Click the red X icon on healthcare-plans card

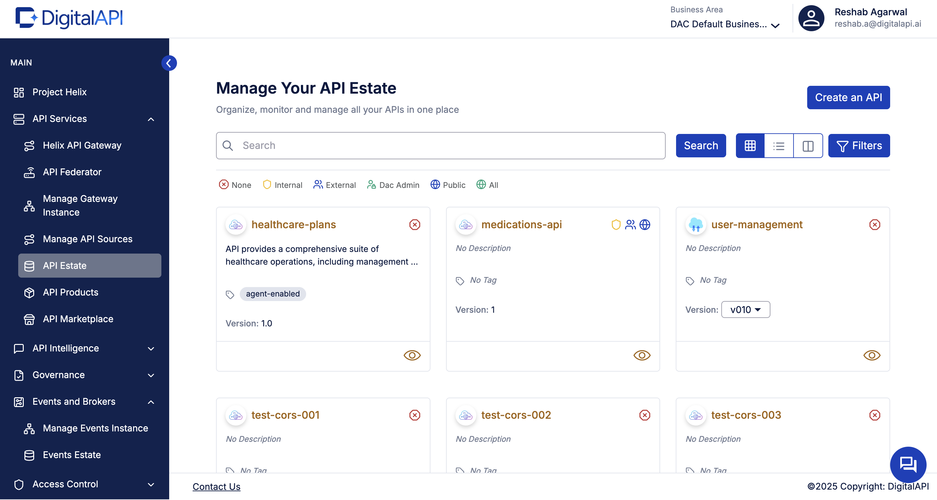pyautogui.click(x=414, y=225)
